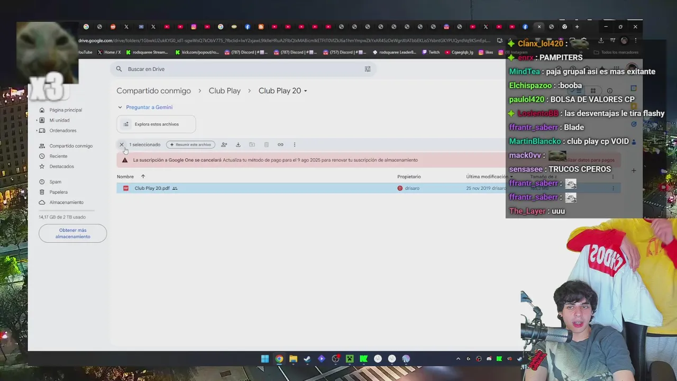Open search filter options in Drive
This screenshot has height=381, width=677.
[x=368, y=69]
